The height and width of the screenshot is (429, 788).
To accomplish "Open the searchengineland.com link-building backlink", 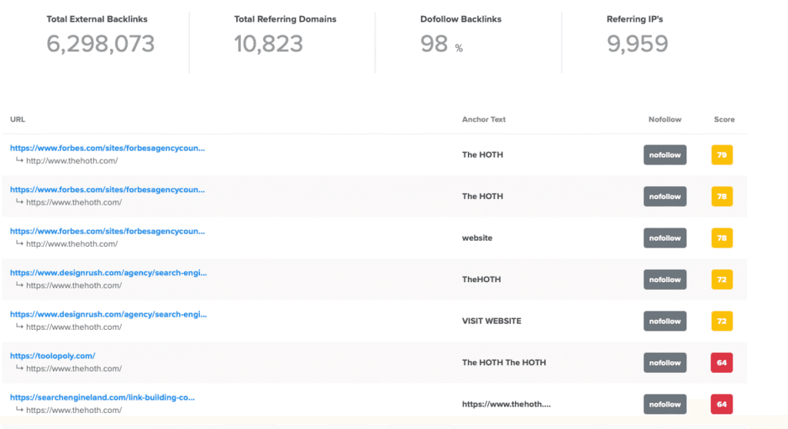I will (x=102, y=397).
